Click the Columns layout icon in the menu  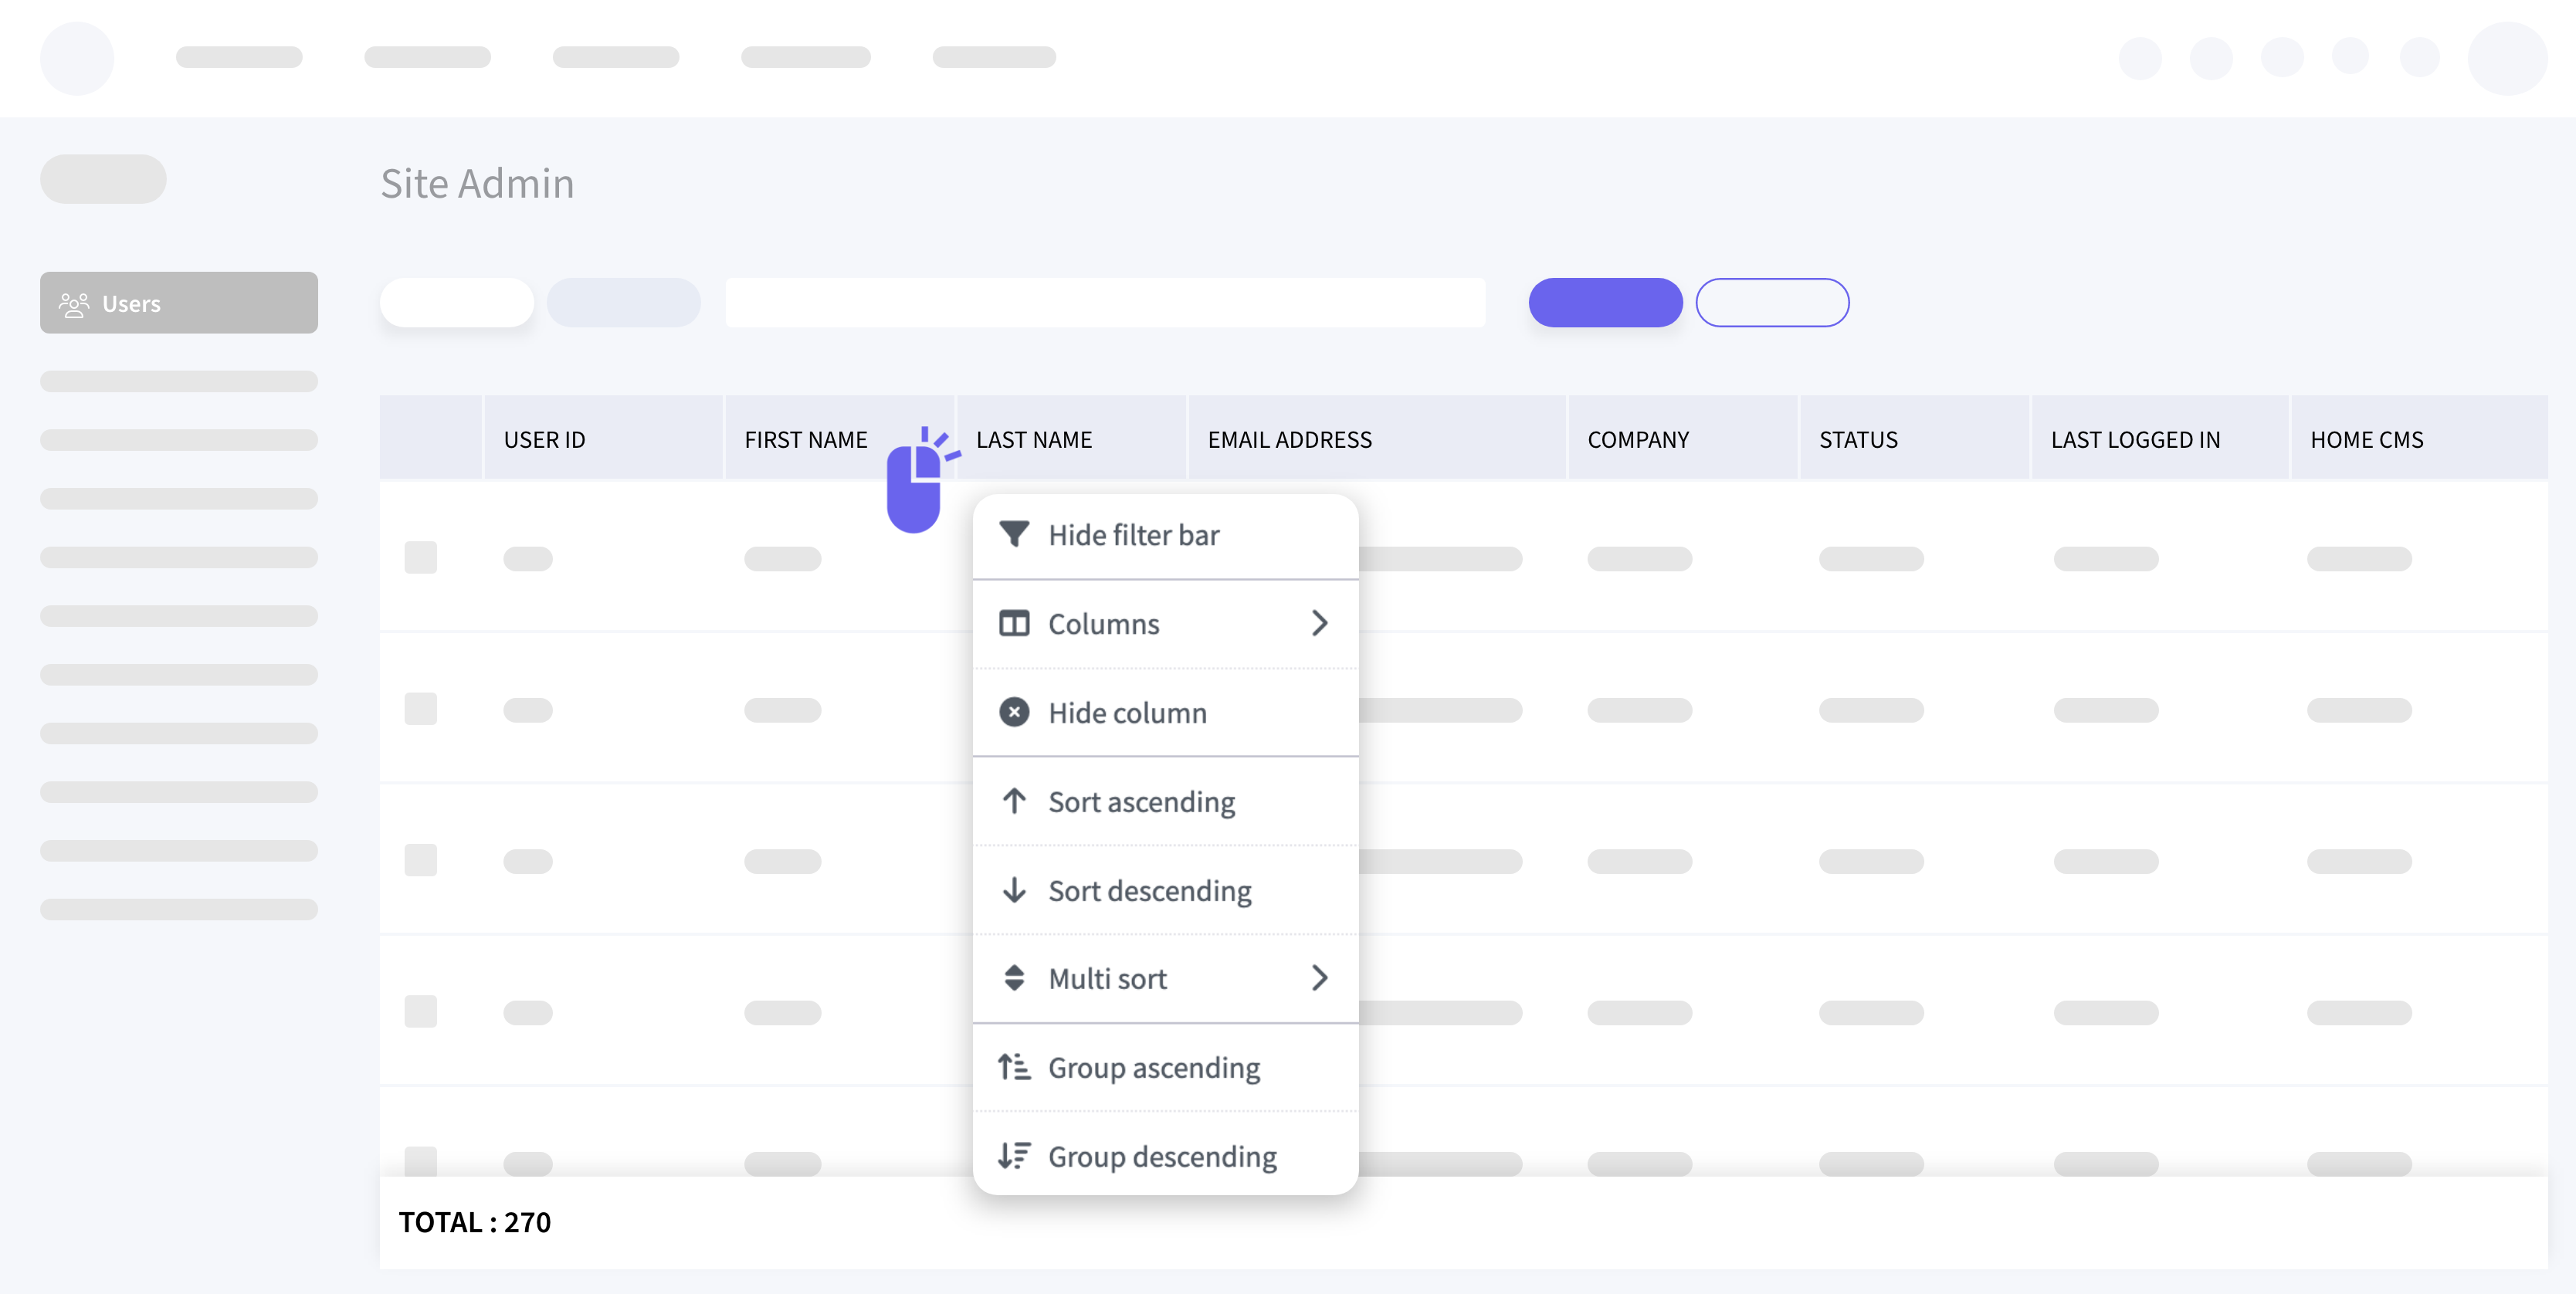[1014, 623]
